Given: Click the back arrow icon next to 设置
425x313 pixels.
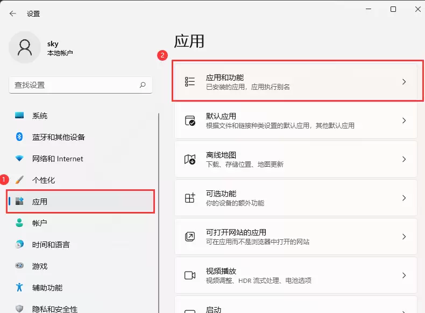Looking at the screenshot, I should 13,13.
